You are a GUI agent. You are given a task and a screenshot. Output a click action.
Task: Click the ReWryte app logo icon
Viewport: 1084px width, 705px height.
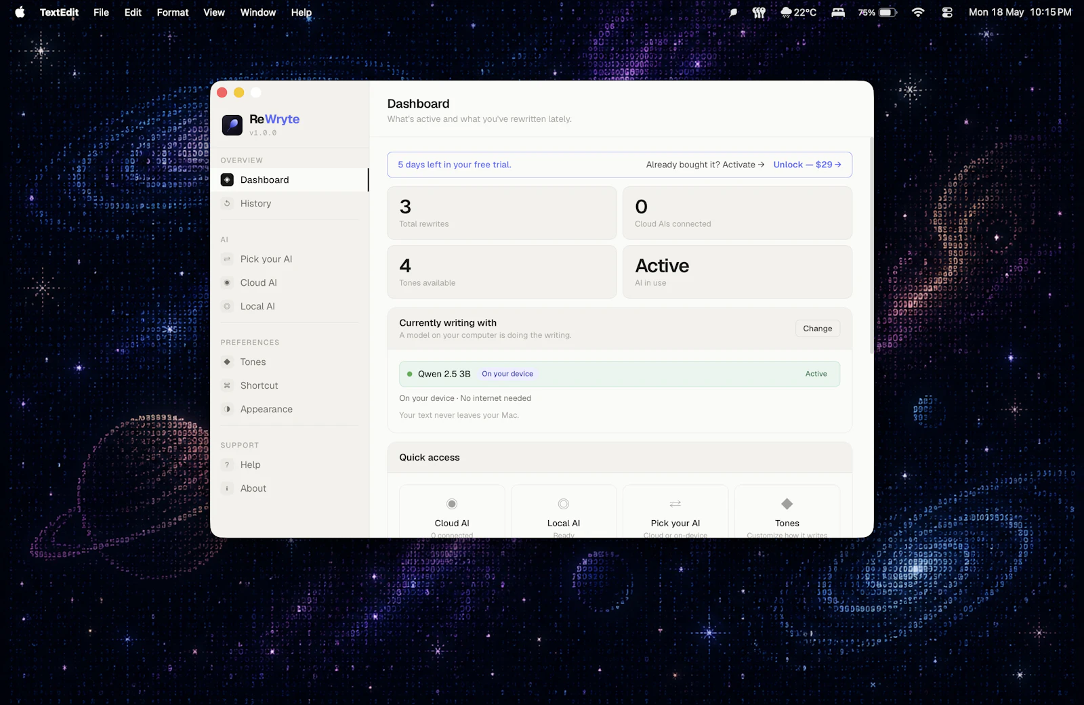click(x=232, y=125)
